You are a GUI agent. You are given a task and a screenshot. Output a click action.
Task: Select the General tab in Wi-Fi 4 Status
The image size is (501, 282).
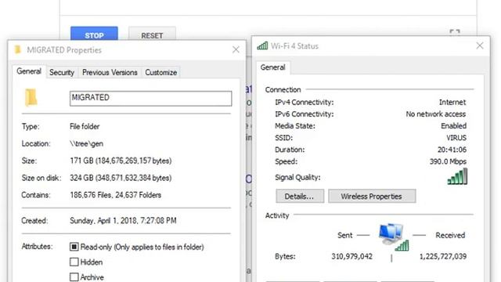click(x=273, y=67)
